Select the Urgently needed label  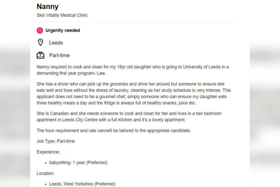pyautogui.click(x=63, y=30)
